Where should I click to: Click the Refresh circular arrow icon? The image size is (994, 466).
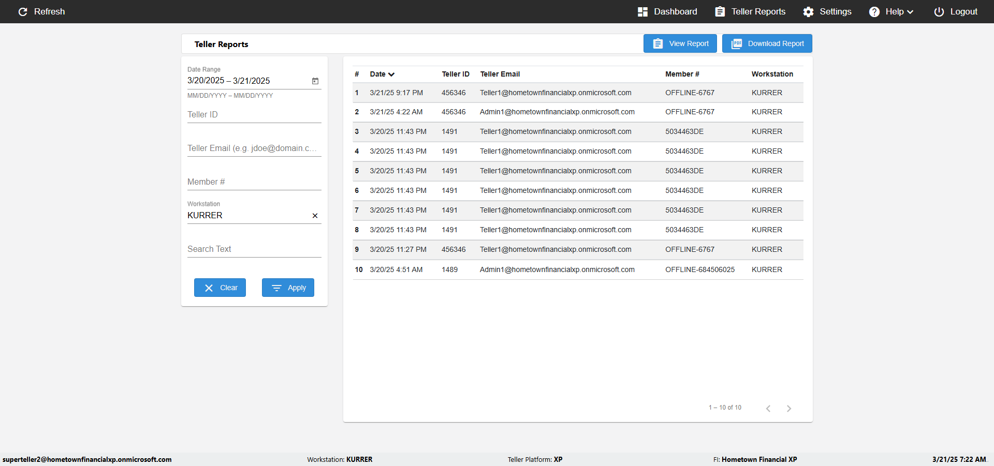coord(23,11)
